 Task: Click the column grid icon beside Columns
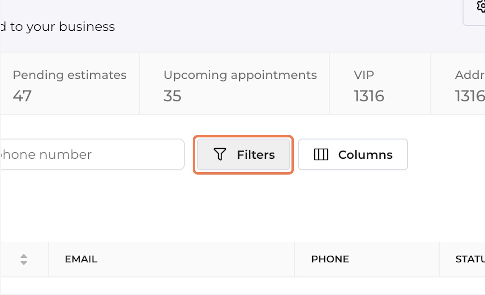click(x=321, y=154)
